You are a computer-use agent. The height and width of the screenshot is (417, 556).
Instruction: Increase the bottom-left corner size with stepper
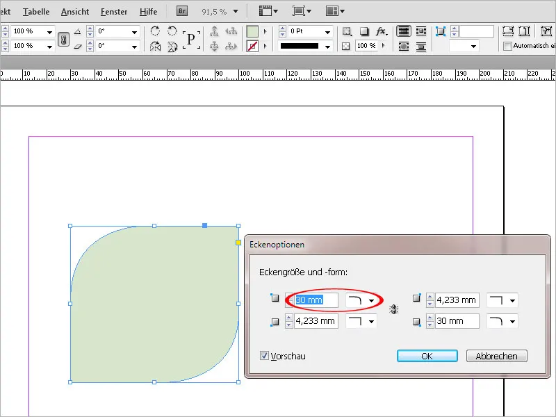coord(289,318)
